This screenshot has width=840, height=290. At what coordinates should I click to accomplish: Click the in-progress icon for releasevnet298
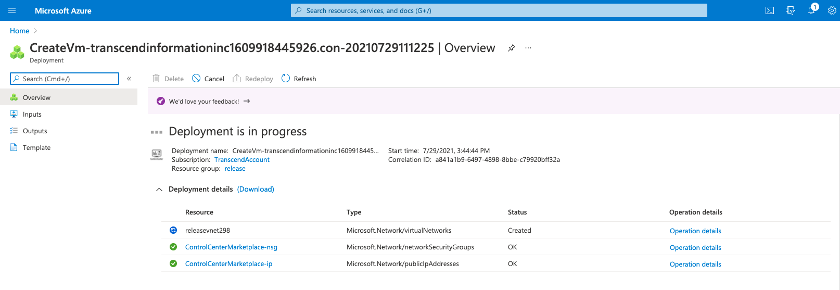(173, 230)
